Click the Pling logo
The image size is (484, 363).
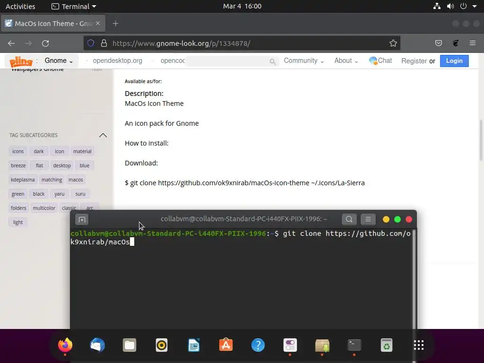pyautogui.click(x=21, y=61)
